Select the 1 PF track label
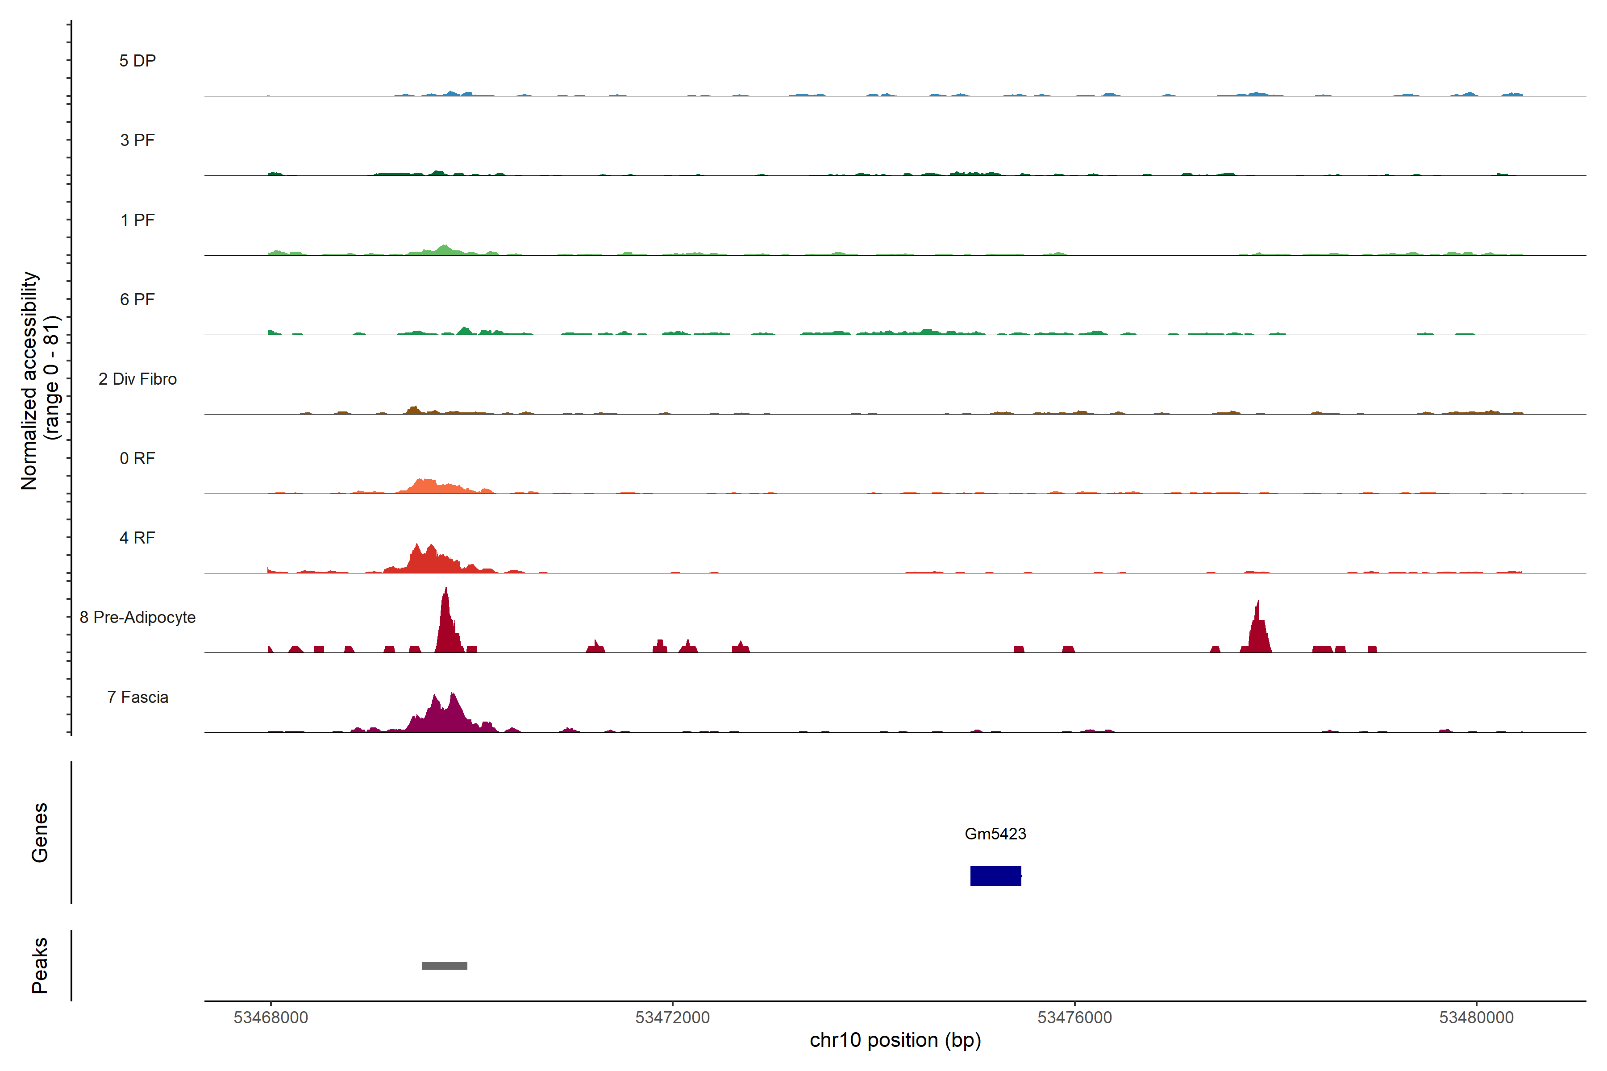 137,220
